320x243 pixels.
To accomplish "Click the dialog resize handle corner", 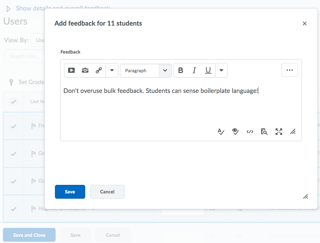I will pos(306,196).
